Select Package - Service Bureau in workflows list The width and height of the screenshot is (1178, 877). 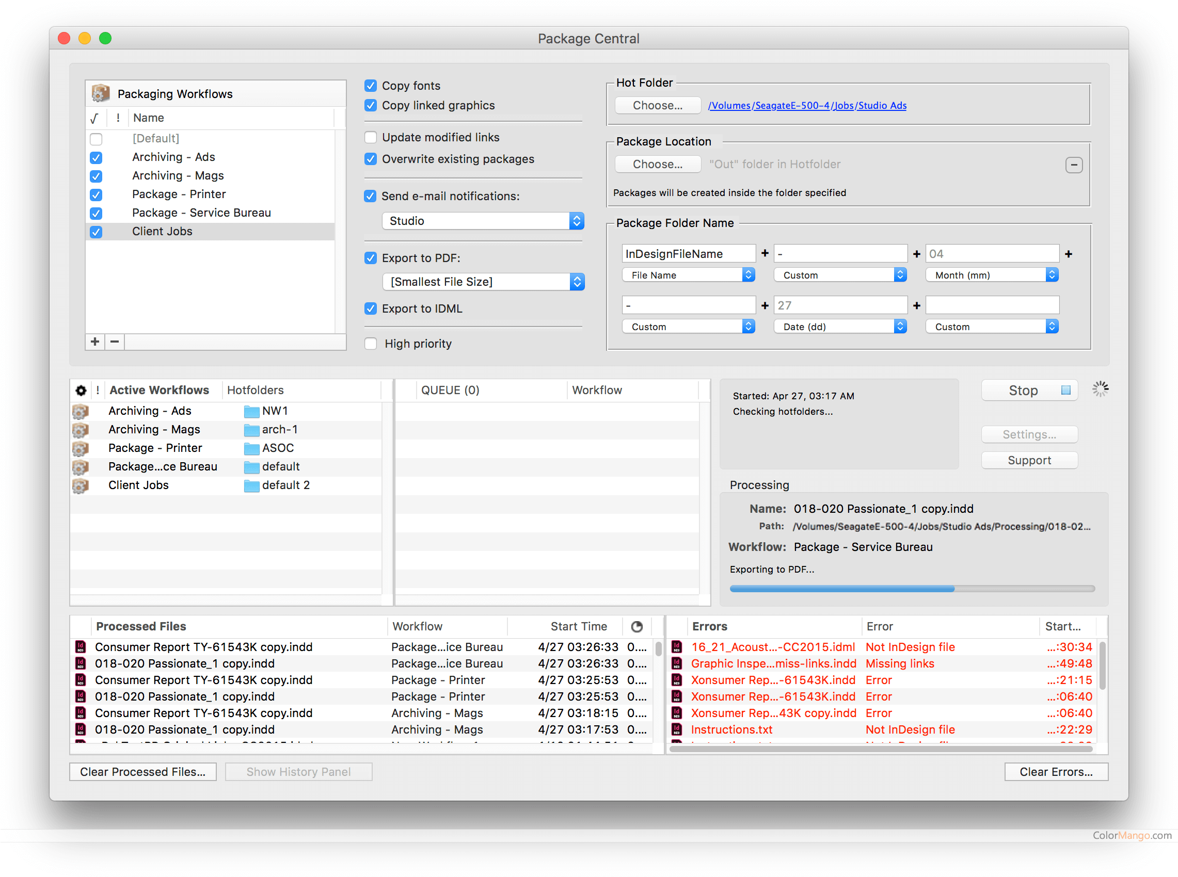[x=210, y=213]
